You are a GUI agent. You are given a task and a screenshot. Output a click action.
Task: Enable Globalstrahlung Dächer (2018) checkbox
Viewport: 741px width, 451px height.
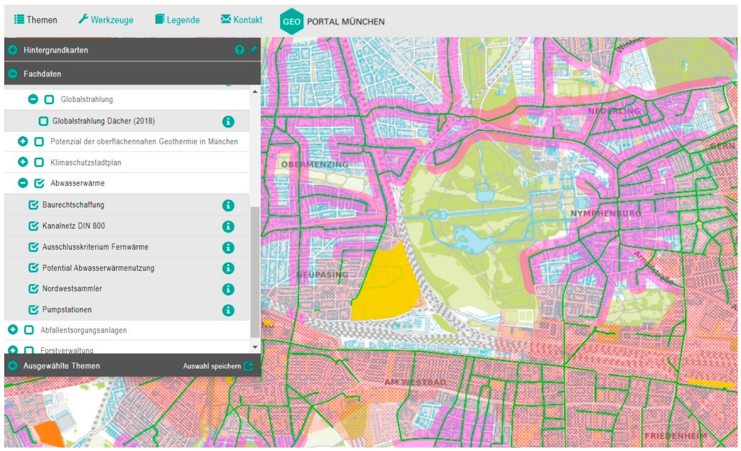click(x=44, y=121)
